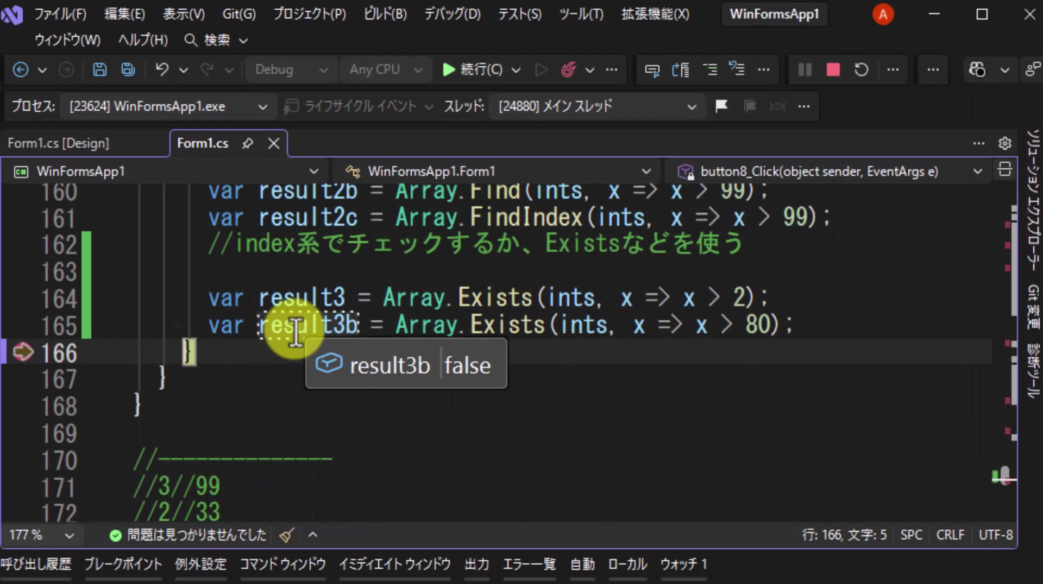Viewport: 1043px width, 584px height.
Task: Open the GitHub Copilot icon
Action: pos(977,69)
